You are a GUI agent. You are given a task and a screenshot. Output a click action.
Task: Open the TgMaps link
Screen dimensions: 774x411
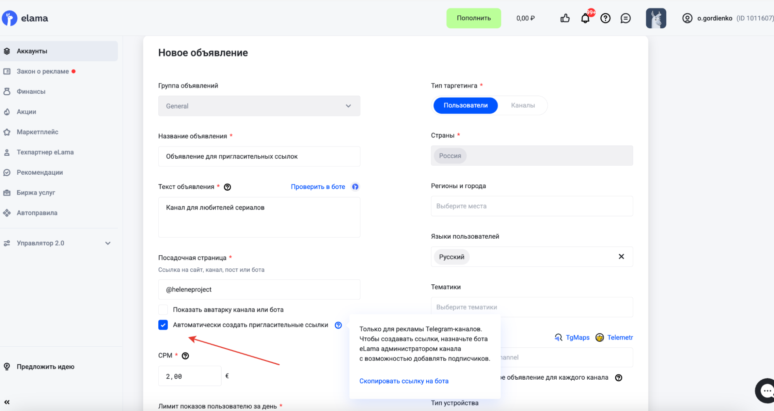577,337
